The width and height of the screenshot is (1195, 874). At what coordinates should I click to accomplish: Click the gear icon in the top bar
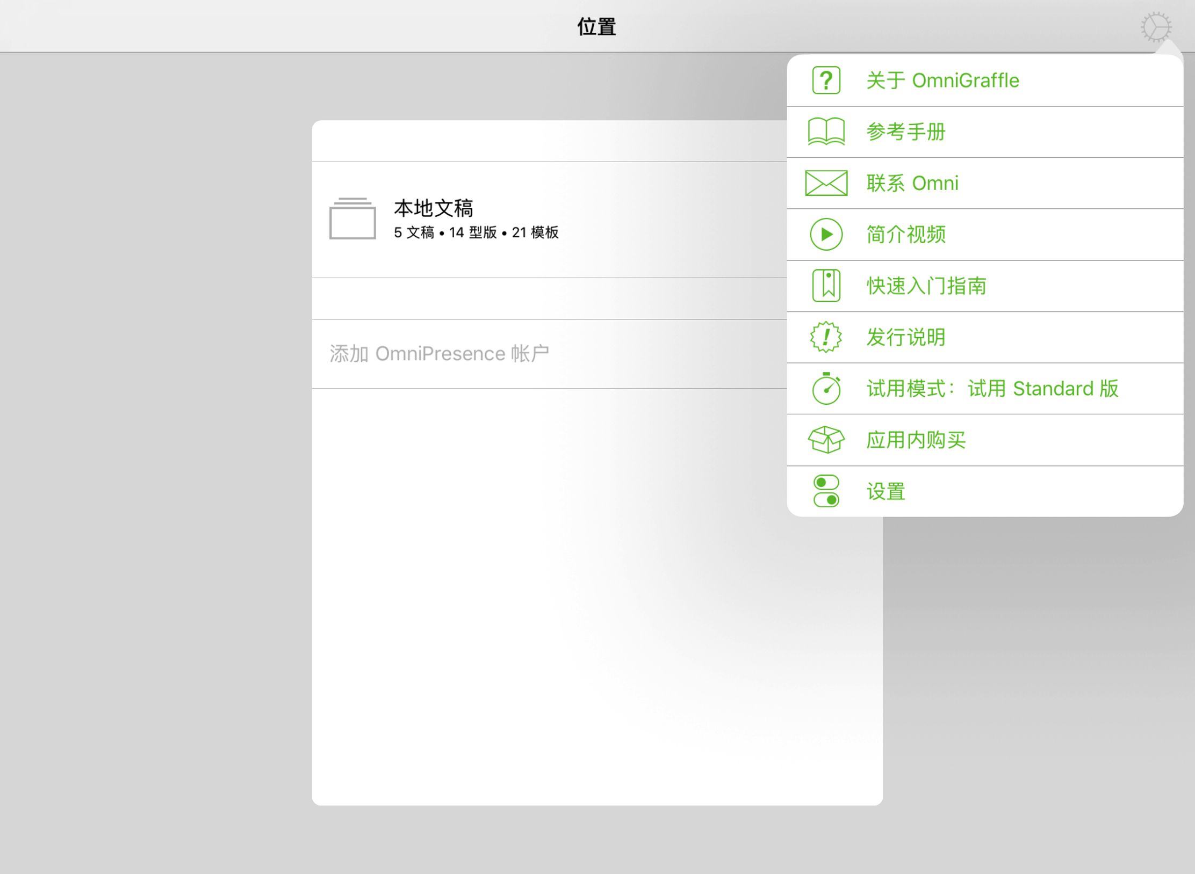point(1156,27)
